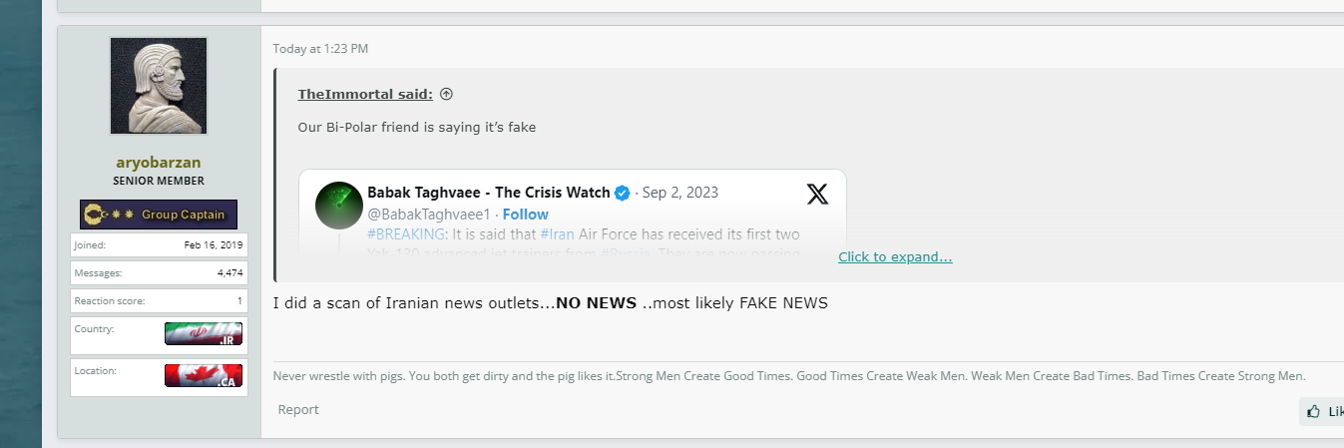The width and height of the screenshot is (1344, 448).
Task: Open aryobarzan's profile username link
Action: tap(159, 163)
